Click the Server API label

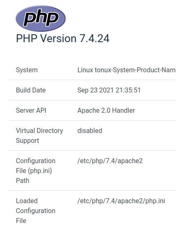tap(31, 110)
